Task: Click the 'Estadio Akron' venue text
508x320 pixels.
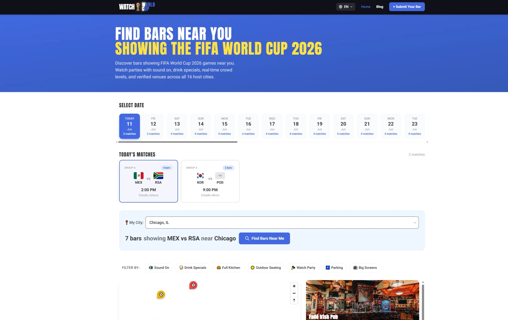Action: 210,195
